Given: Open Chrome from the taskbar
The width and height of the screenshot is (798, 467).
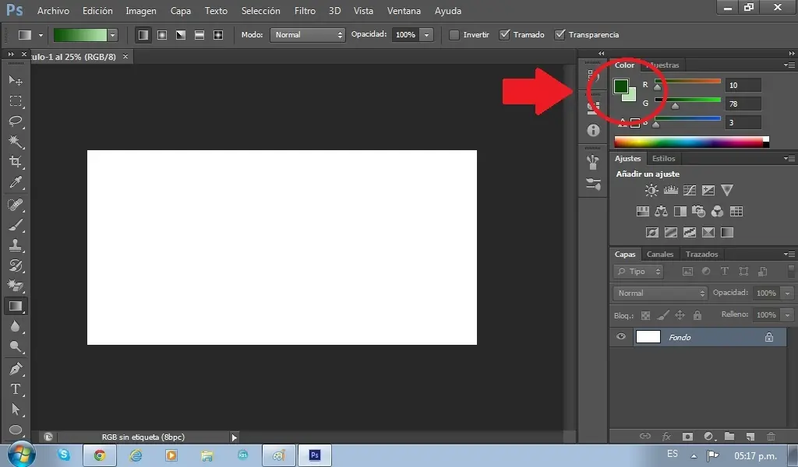Looking at the screenshot, I should 100,455.
